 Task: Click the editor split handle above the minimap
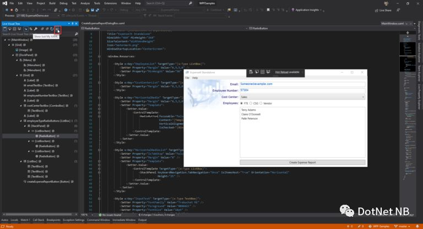[x=408, y=32]
